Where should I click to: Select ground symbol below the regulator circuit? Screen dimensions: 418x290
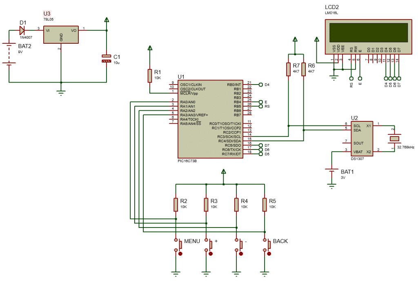tap(61, 93)
